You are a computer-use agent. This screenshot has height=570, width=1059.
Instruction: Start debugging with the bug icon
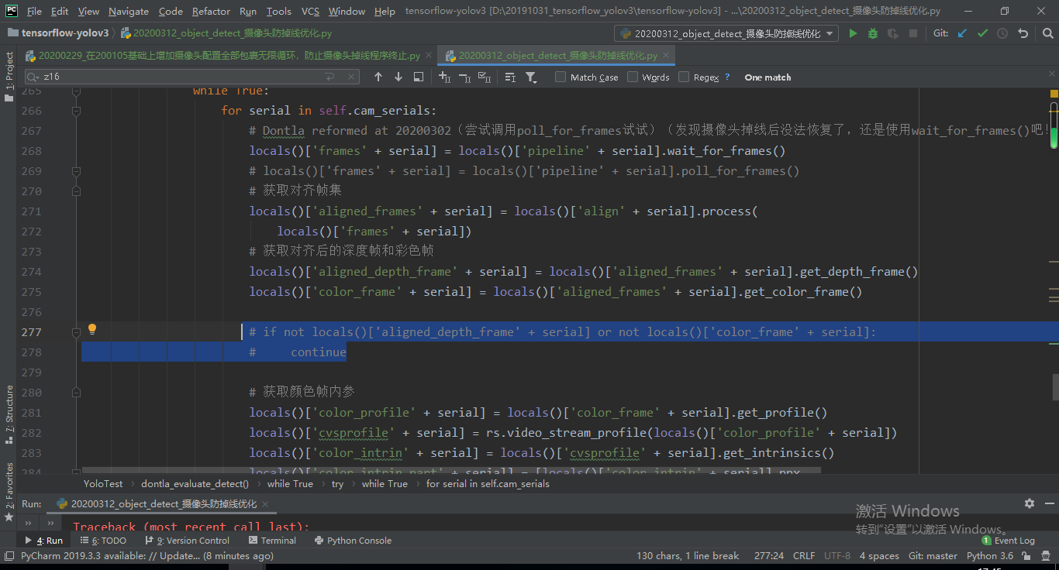coord(873,34)
